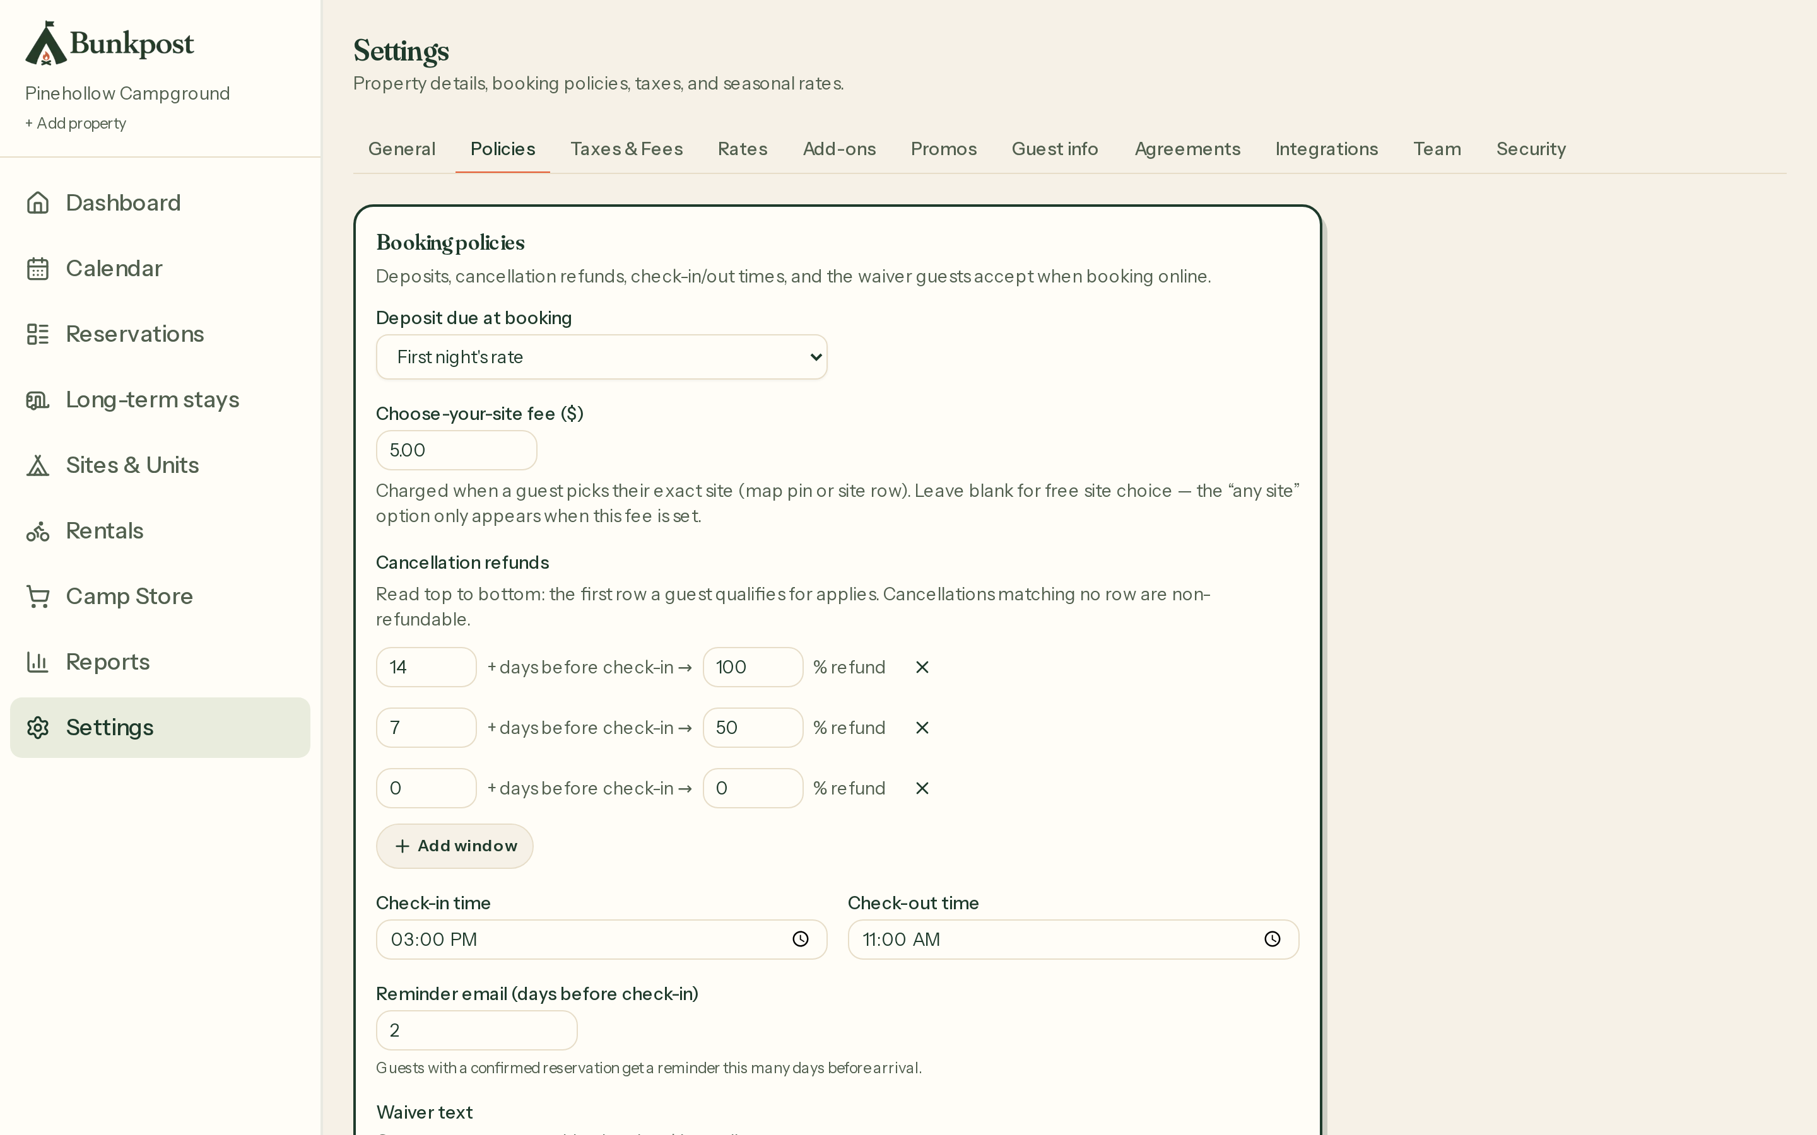The height and width of the screenshot is (1135, 1817).
Task: Click the third row days field
Action: click(x=426, y=788)
